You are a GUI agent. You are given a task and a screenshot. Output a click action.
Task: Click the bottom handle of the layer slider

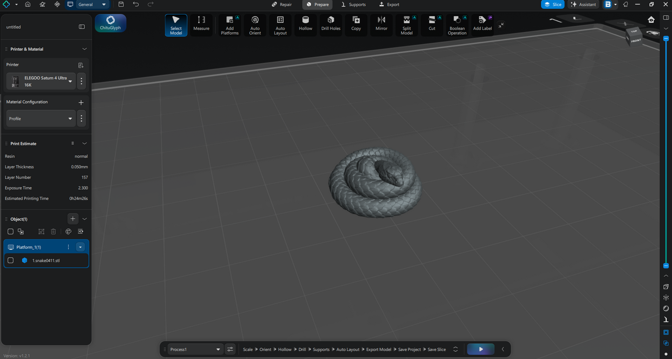pyautogui.click(x=666, y=266)
